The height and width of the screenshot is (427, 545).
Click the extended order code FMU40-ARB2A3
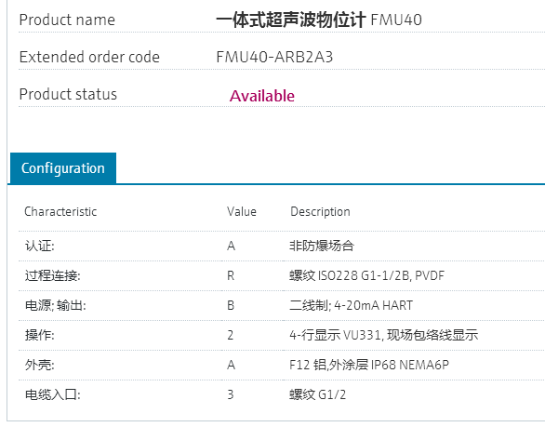[x=274, y=57]
